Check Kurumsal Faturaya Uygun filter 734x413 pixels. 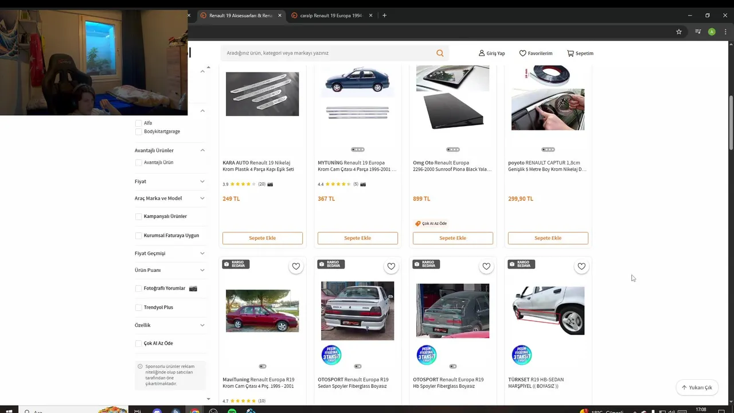pos(138,235)
